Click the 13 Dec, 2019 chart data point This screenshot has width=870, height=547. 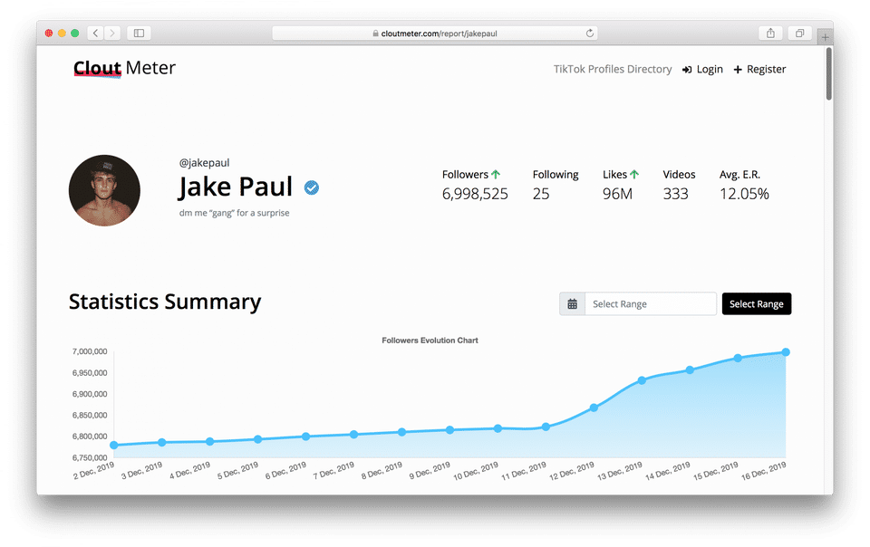pos(642,380)
